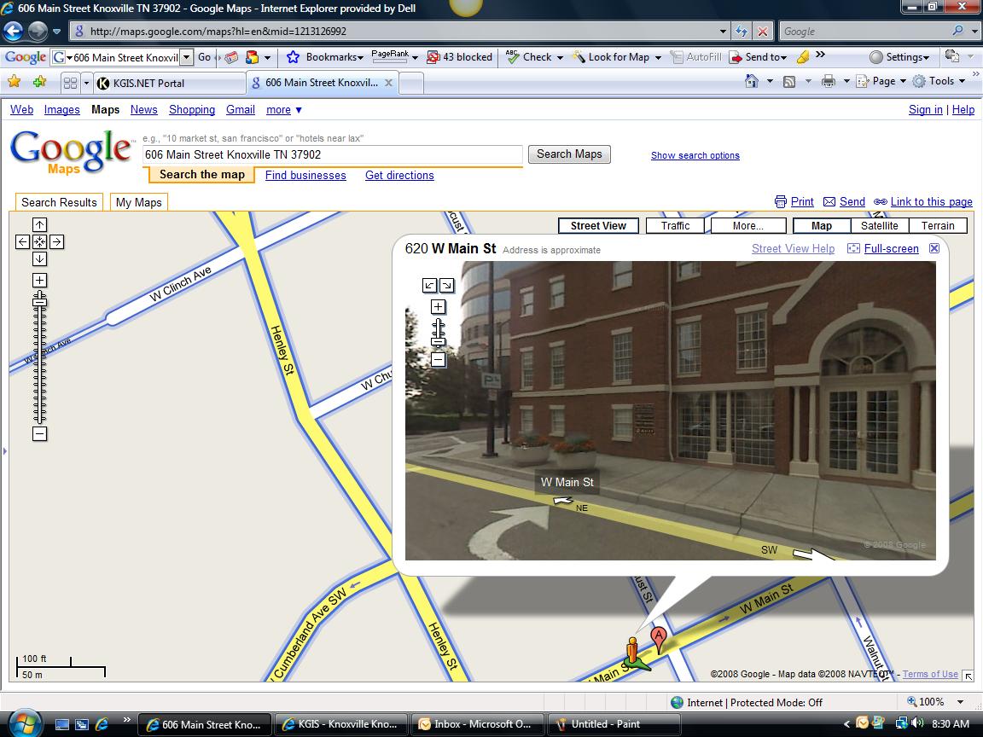Viewport: 983px width, 737px height.
Task: Toggle AutoFill in the Google toolbar
Action: (696, 57)
